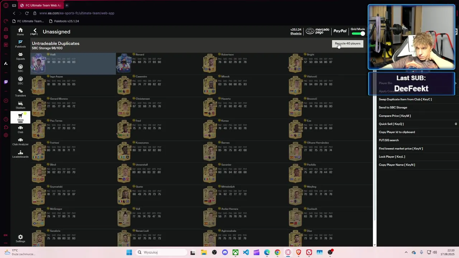Select Compare Price option

(395, 116)
